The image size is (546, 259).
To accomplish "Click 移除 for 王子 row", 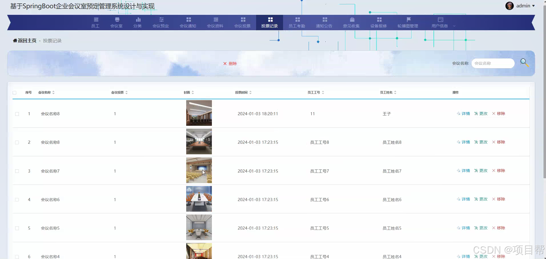I will tap(499, 114).
